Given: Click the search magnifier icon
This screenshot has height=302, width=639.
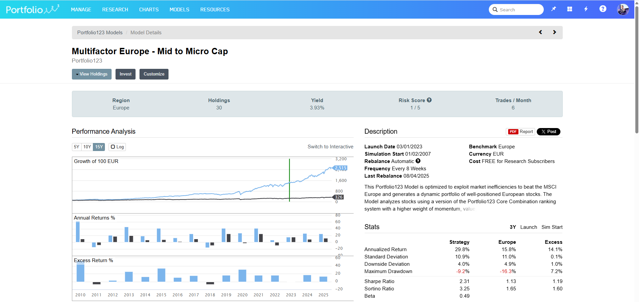Looking at the screenshot, I should pyautogui.click(x=495, y=10).
